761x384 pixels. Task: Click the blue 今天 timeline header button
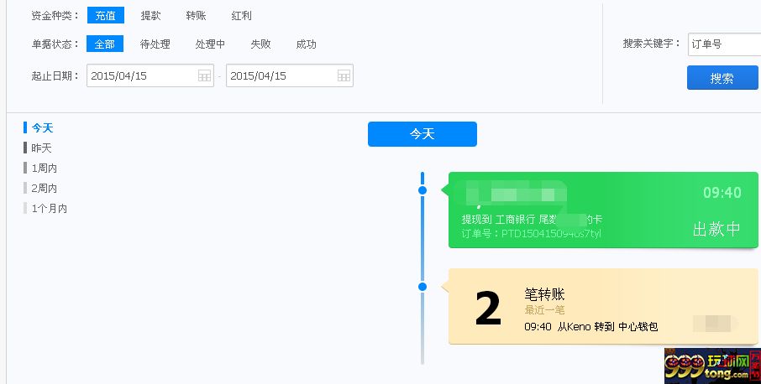tap(422, 134)
